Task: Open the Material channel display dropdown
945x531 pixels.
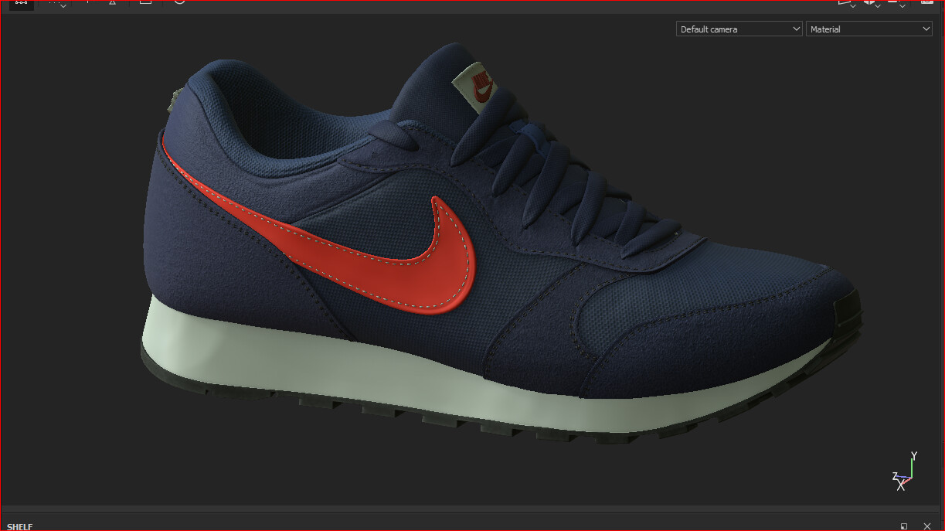Action: (869, 29)
